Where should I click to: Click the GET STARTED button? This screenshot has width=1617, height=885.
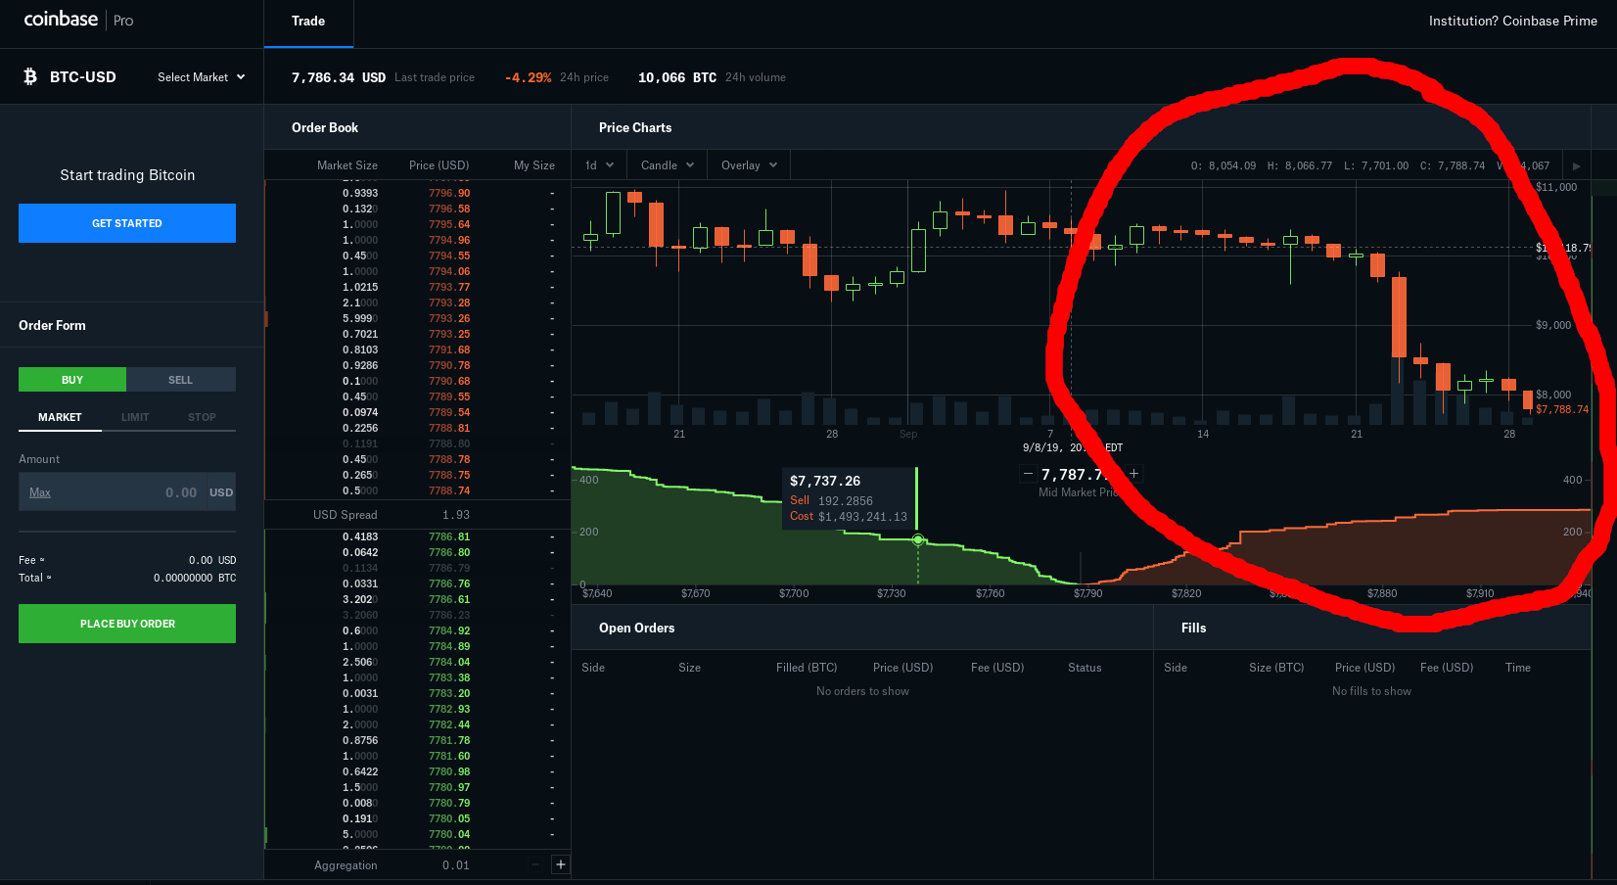coord(127,223)
